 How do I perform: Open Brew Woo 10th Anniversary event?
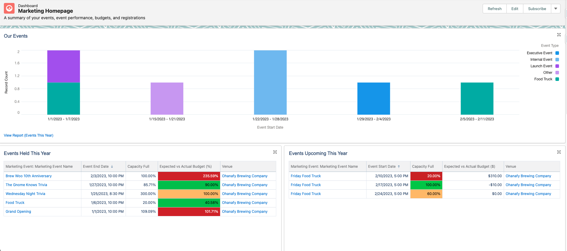point(29,176)
